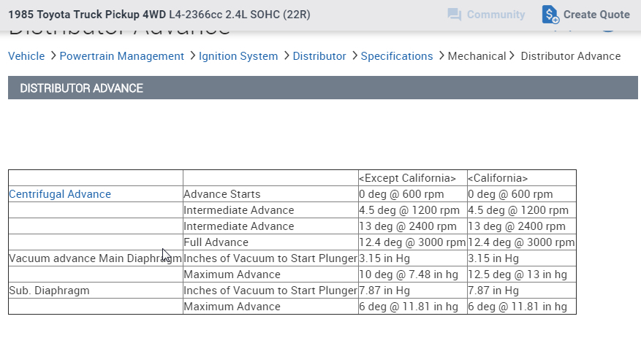Click the Community chat bubble icon

pyautogui.click(x=454, y=15)
